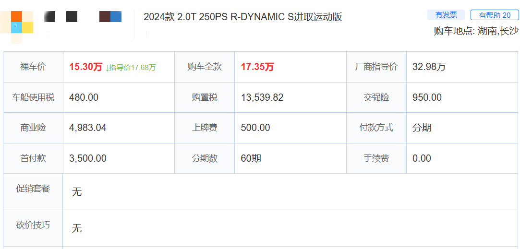
Task: Click the 购置税 label cell
Action: pyautogui.click(x=205, y=97)
